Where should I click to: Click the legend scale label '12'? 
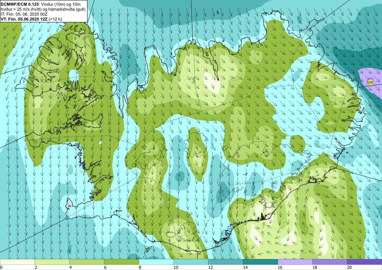(x=210, y=268)
